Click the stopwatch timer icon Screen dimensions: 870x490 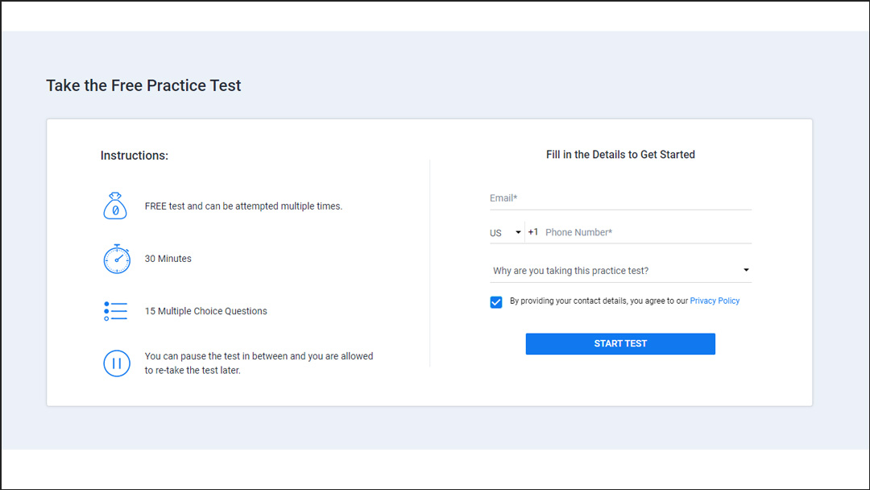(x=116, y=259)
